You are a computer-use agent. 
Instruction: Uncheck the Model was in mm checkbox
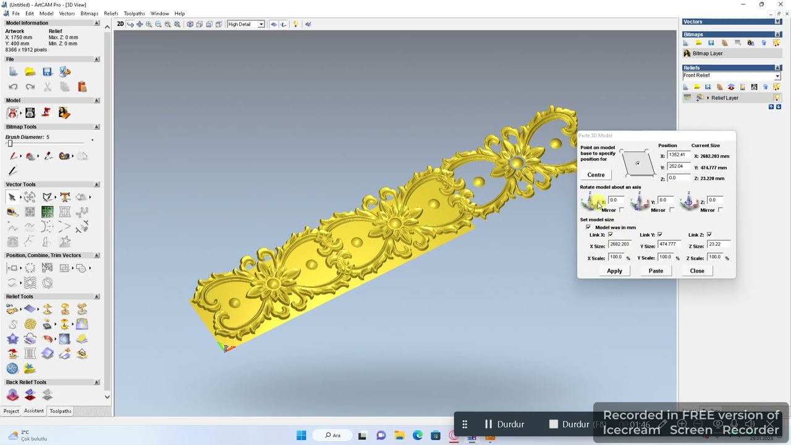(x=588, y=227)
